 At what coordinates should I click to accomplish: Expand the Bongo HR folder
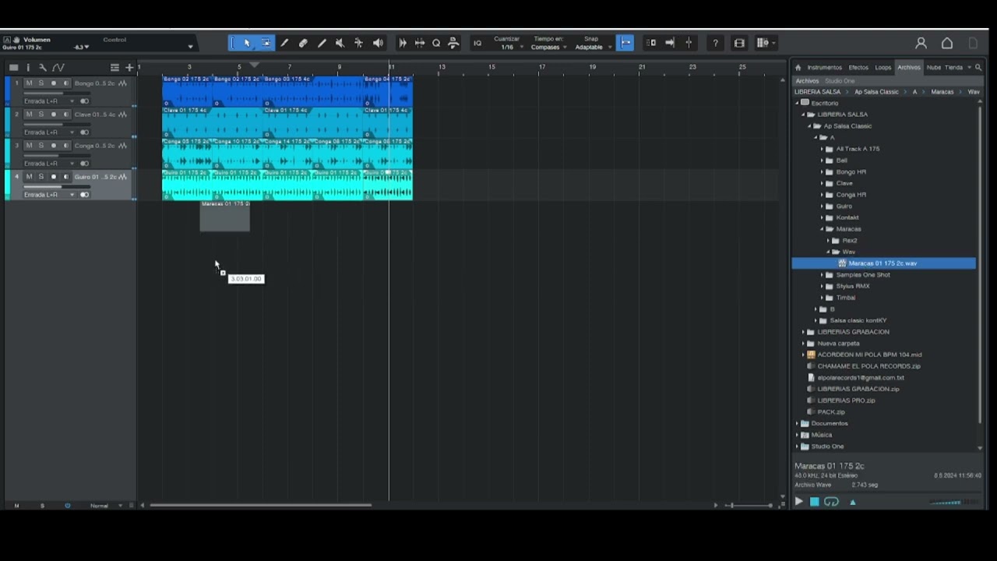click(822, 172)
